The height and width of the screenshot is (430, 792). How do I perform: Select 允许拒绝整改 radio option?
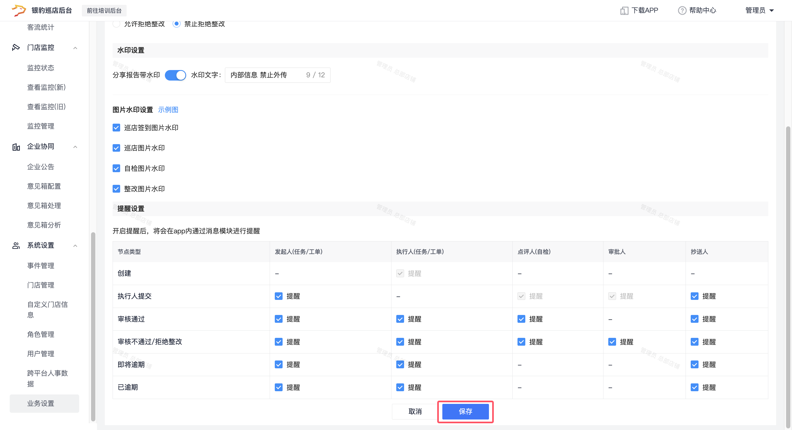point(116,24)
